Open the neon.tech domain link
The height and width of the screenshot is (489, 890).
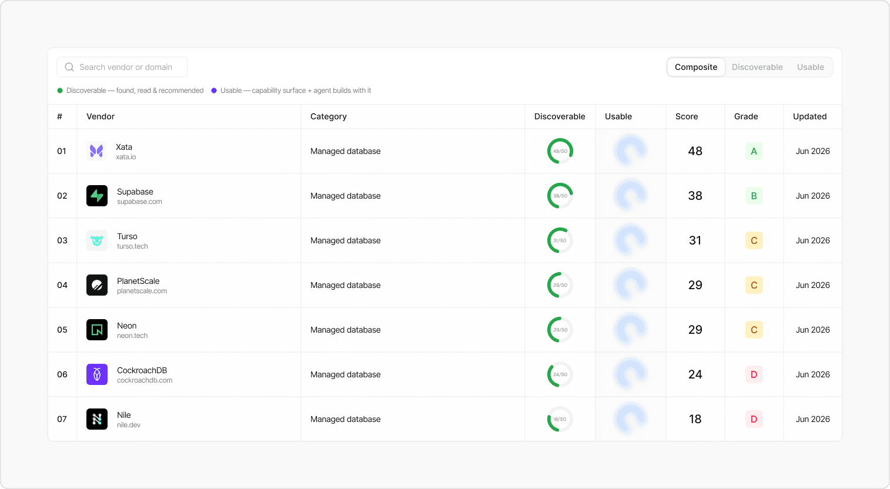pos(132,336)
